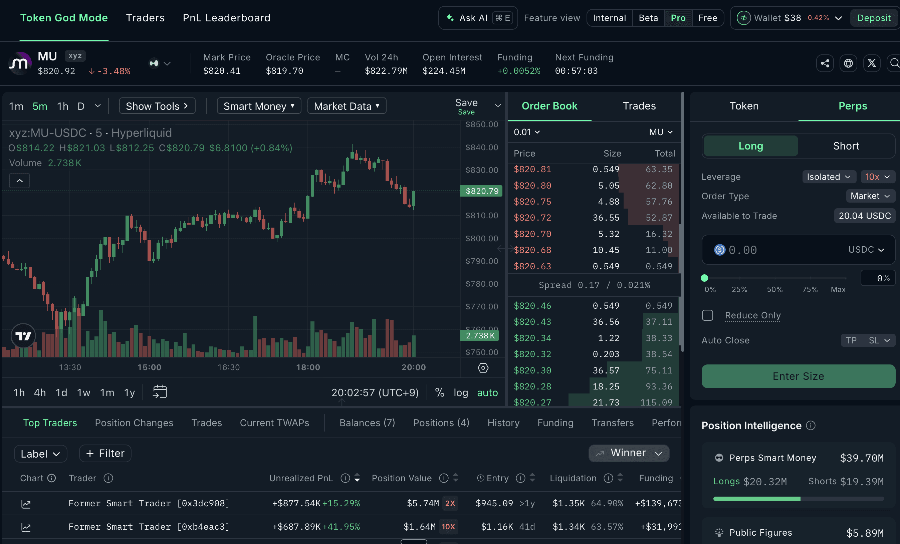Click the Liquidation info icon

click(x=608, y=478)
